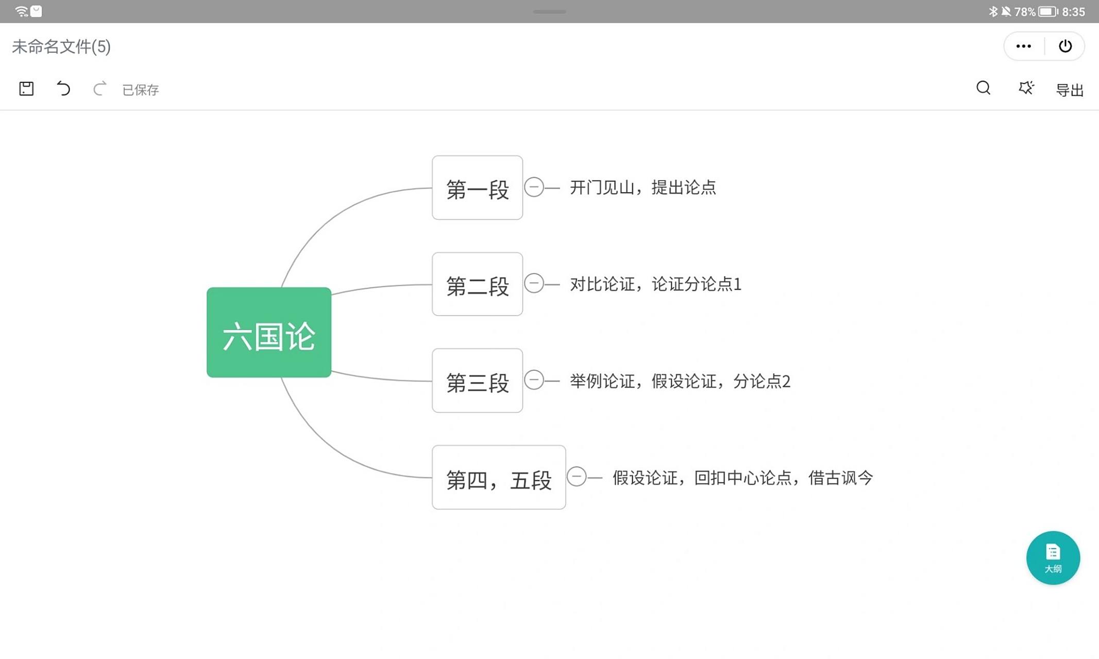Select the 开门见山，提出论点 text node
1099x659 pixels.
[x=643, y=187]
